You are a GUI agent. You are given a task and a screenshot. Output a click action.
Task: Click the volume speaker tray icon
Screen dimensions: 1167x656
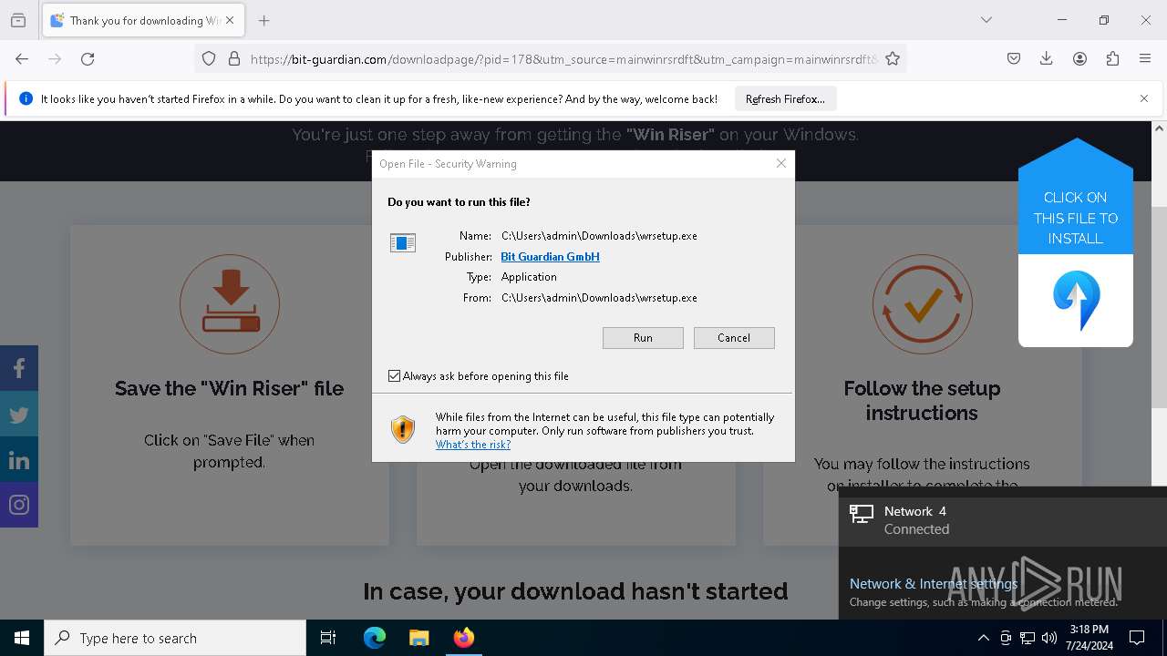click(x=1049, y=638)
